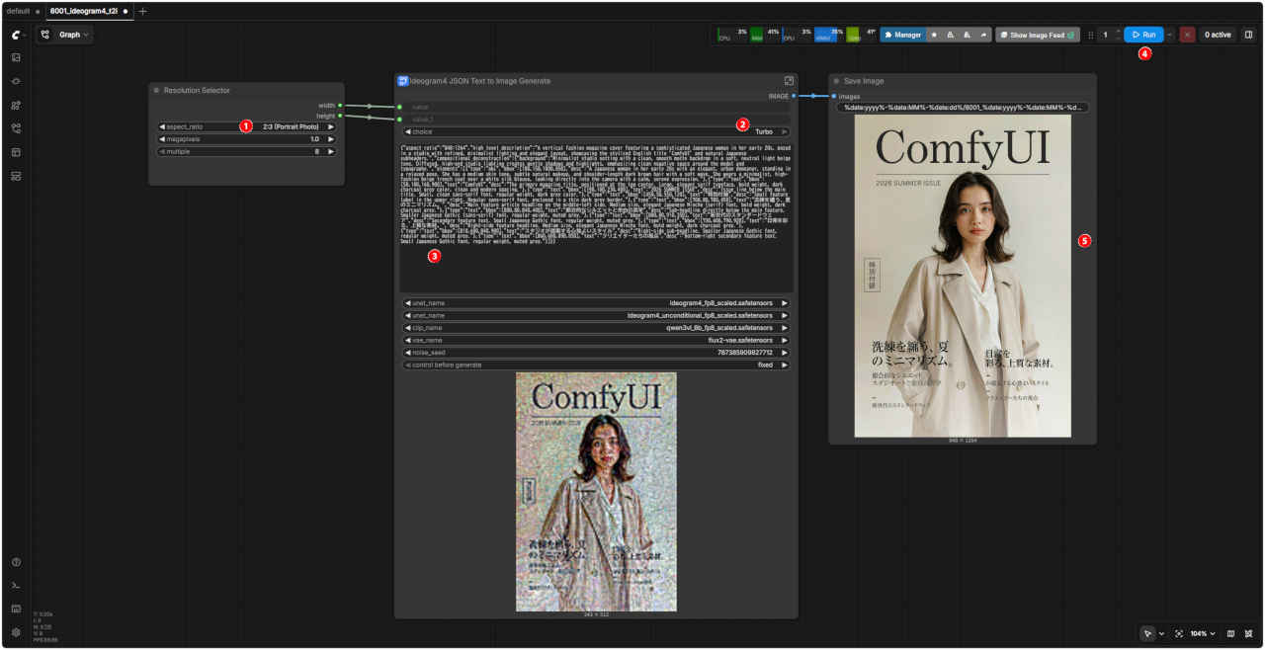1265x650 pixels.
Task: Click the star icon next to Manager
Action: [x=935, y=35]
